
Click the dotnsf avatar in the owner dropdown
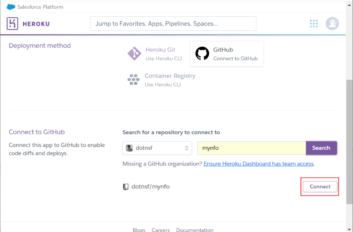[x=129, y=148]
